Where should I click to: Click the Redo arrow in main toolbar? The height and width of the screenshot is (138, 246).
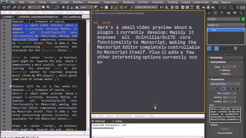pos(8,7)
